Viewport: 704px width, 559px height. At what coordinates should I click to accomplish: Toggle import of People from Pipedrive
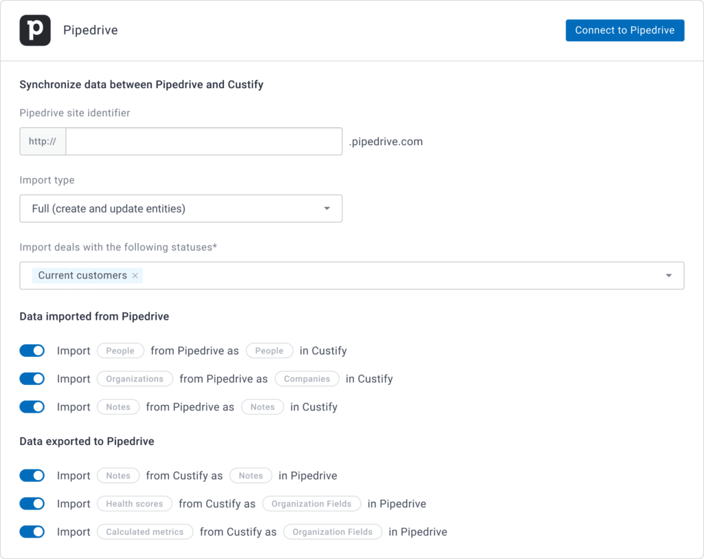pyautogui.click(x=32, y=351)
